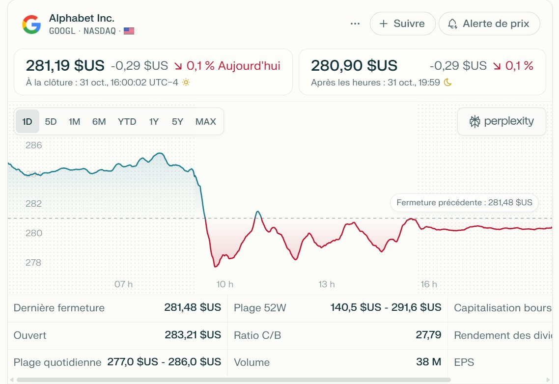This screenshot has height=384, width=559.
Task: Open the ellipsis more-options menu
Action: (x=355, y=23)
